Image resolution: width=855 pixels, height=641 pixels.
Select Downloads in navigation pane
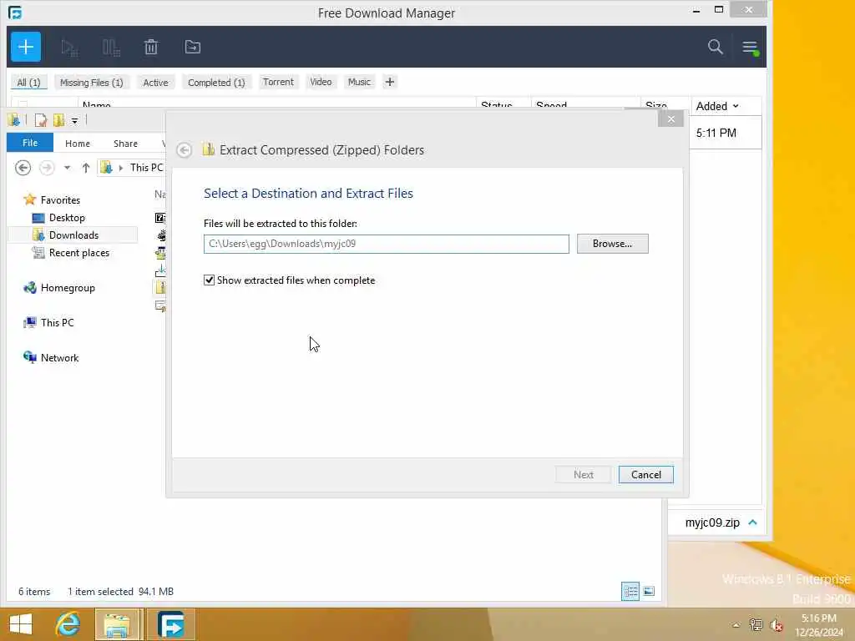coord(73,235)
